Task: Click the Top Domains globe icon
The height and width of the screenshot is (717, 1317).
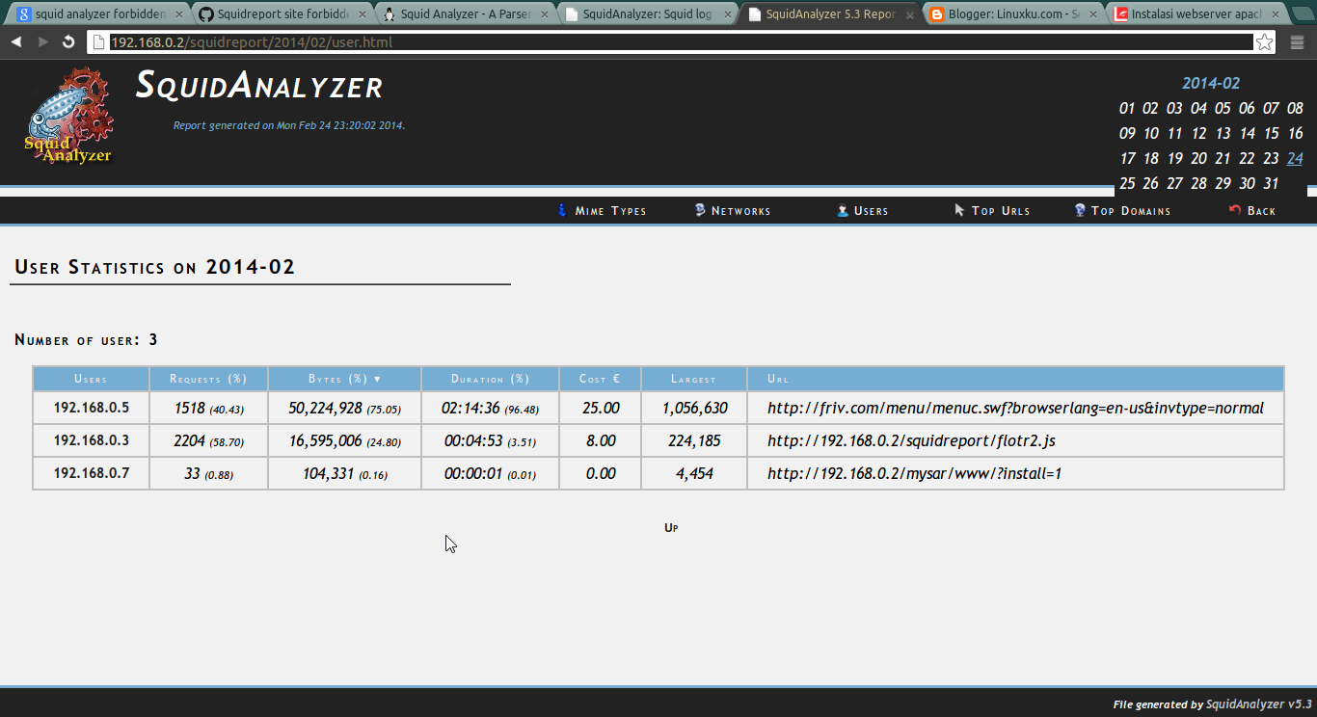Action: coord(1080,210)
